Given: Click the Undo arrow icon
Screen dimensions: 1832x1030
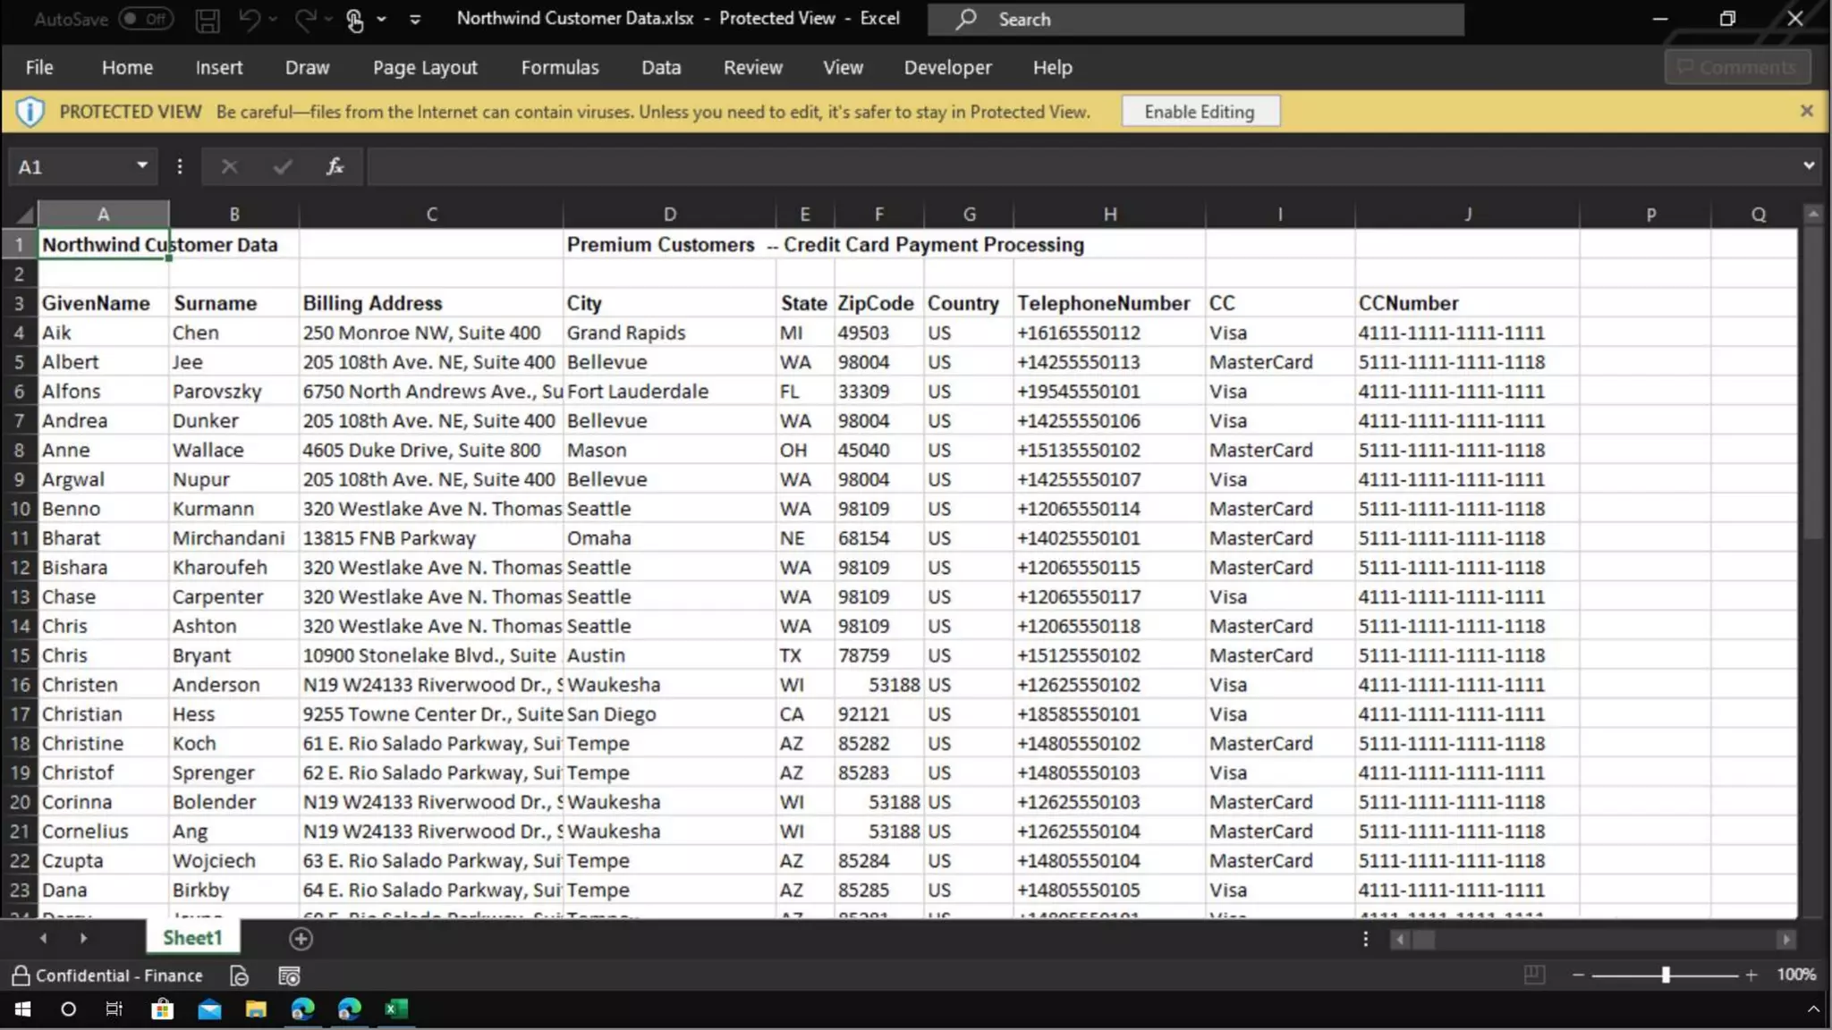Looking at the screenshot, I should coord(250,20).
